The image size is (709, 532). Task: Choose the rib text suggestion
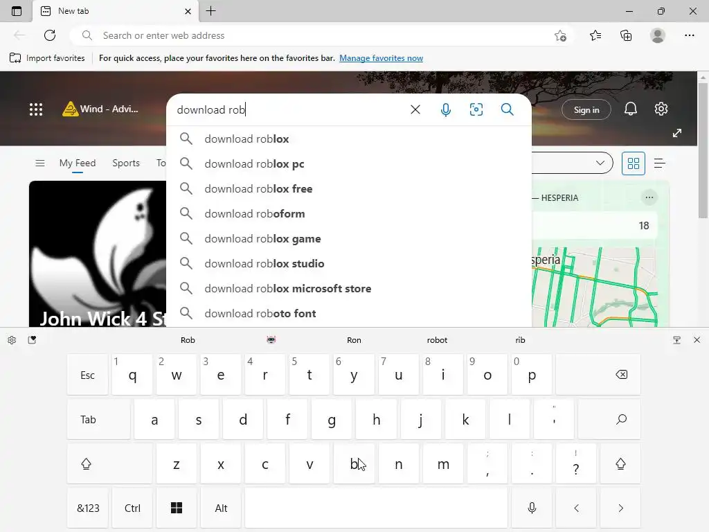[520, 340]
